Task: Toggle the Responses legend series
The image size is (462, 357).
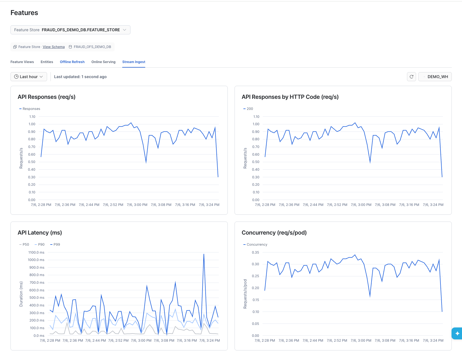Action: pos(30,109)
